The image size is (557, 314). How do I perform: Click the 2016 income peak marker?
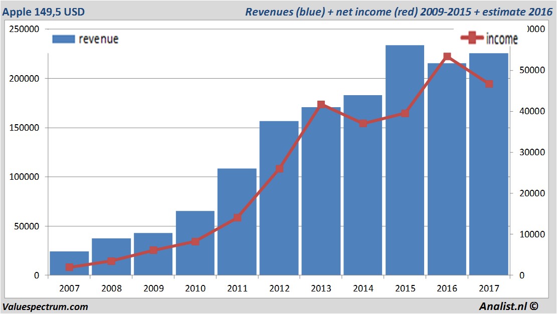(447, 57)
